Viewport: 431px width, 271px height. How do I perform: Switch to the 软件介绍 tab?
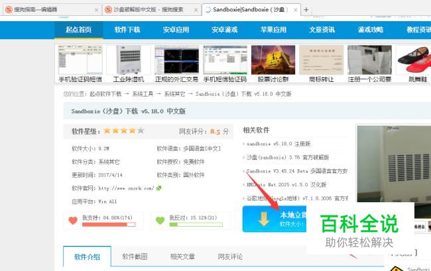coord(87,256)
